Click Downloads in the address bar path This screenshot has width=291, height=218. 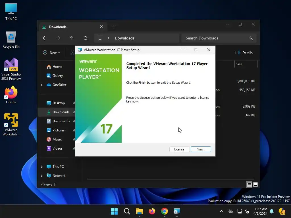pyautogui.click(x=124, y=38)
